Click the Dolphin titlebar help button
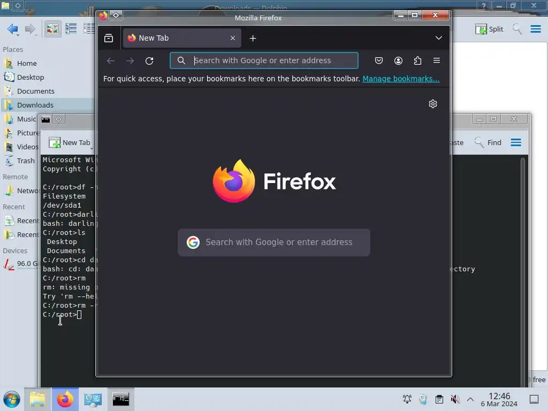Image resolution: width=548 pixels, height=411 pixels. pos(484,5)
